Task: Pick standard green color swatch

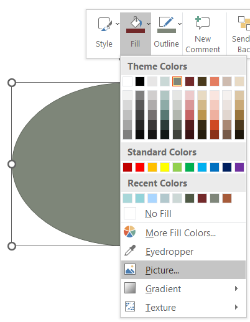Action: [x=190, y=167]
